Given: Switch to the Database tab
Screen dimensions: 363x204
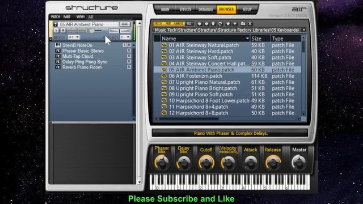Looking at the screenshot, I should pos(205,9).
